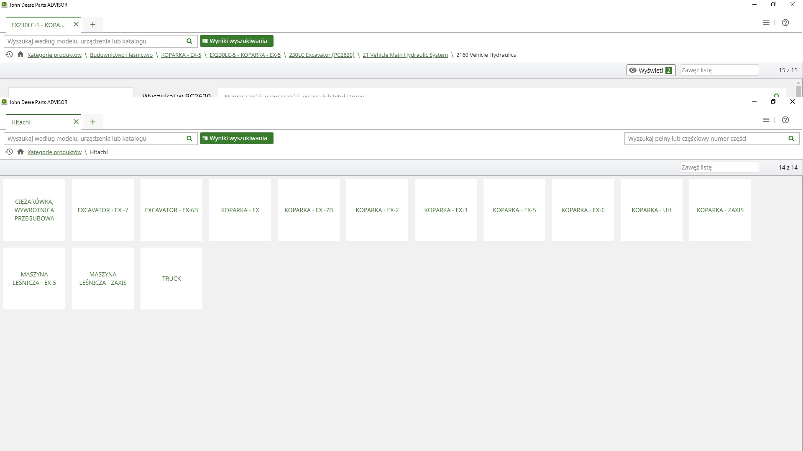Image resolution: width=803 pixels, height=451 pixels.
Task: Open the KOPARKA - ZAXIS tile
Action: click(720, 210)
